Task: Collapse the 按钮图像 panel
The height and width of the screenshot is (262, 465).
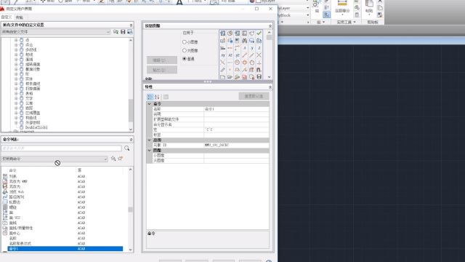Action: point(270,26)
